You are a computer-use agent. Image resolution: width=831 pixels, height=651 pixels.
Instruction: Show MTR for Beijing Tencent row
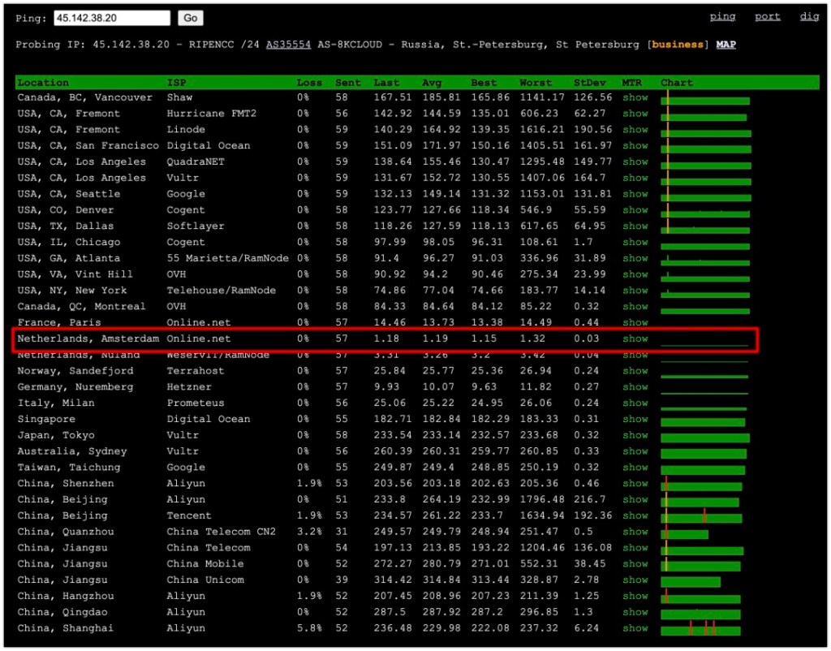635,515
